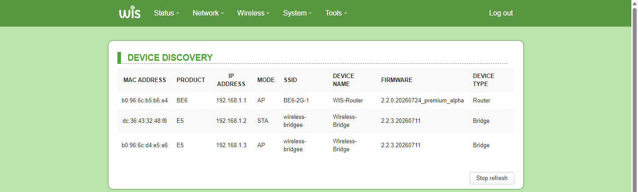Click the FIRMWARE column header
The width and height of the screenshot is (638, 192).
[397, 80]
